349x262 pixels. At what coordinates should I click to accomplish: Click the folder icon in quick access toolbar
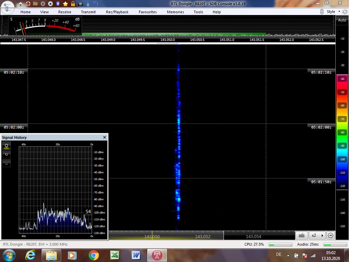(35, 3)
